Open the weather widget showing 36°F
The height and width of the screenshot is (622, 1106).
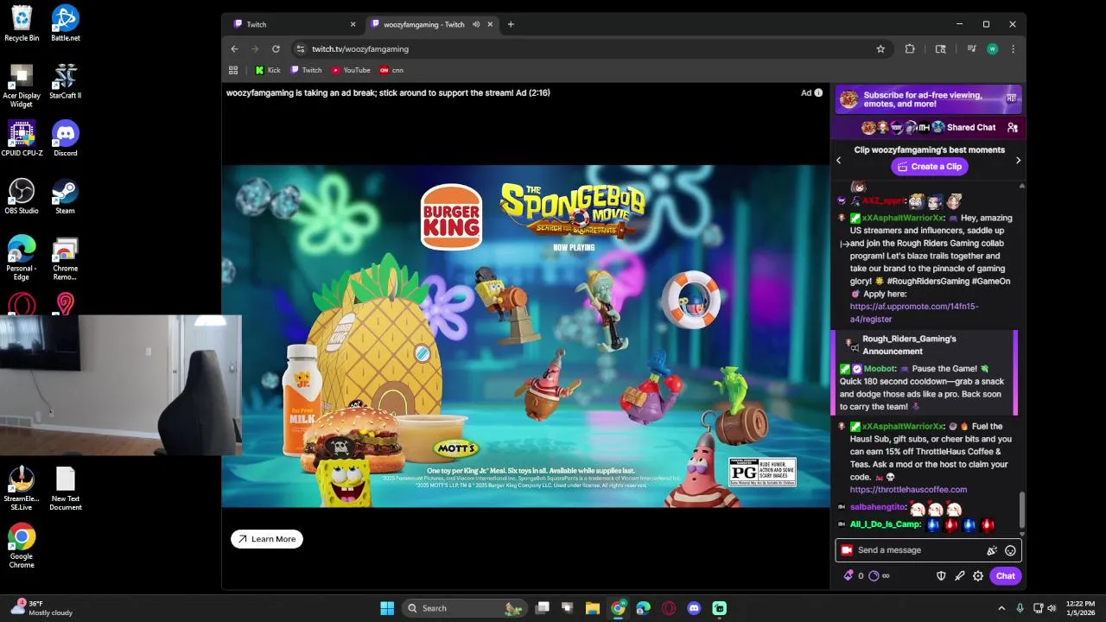point(41,608)
